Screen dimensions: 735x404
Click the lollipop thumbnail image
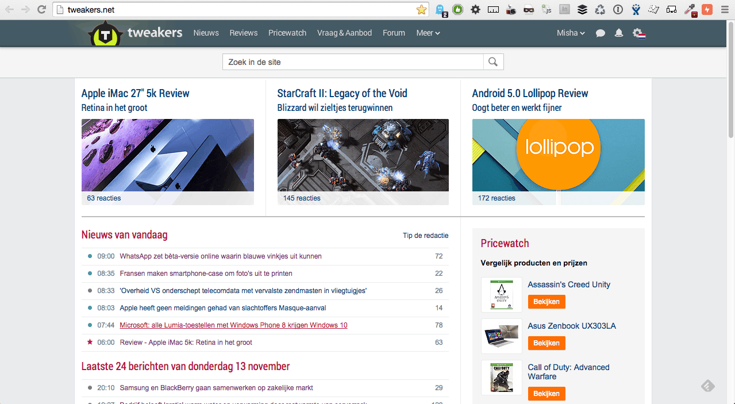coord(559,155)
